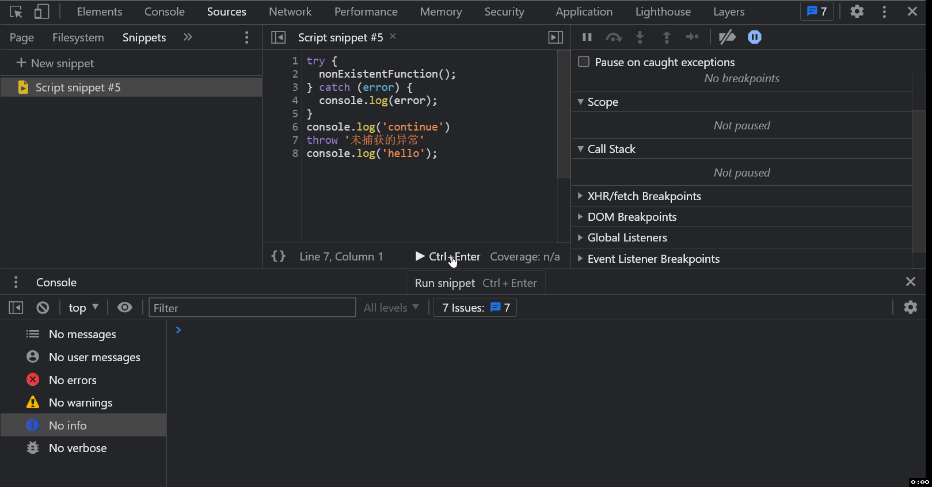Open the Lighthouse tab

tap(663, 11)
